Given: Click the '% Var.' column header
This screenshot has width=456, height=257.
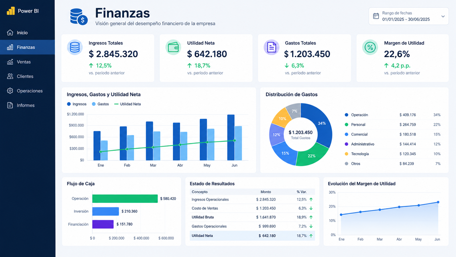Looking at the screenshot, I should tap(302, 192).
